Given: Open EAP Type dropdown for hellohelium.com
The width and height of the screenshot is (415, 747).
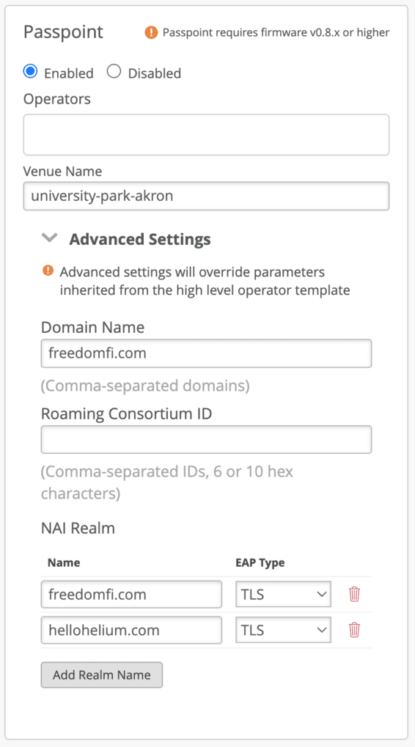Looking at the screenshot, I should 284,630.
